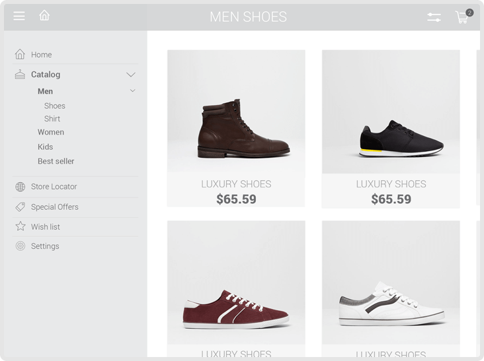
Task: Collapse the Men submenu chevron
Action: 132,90
